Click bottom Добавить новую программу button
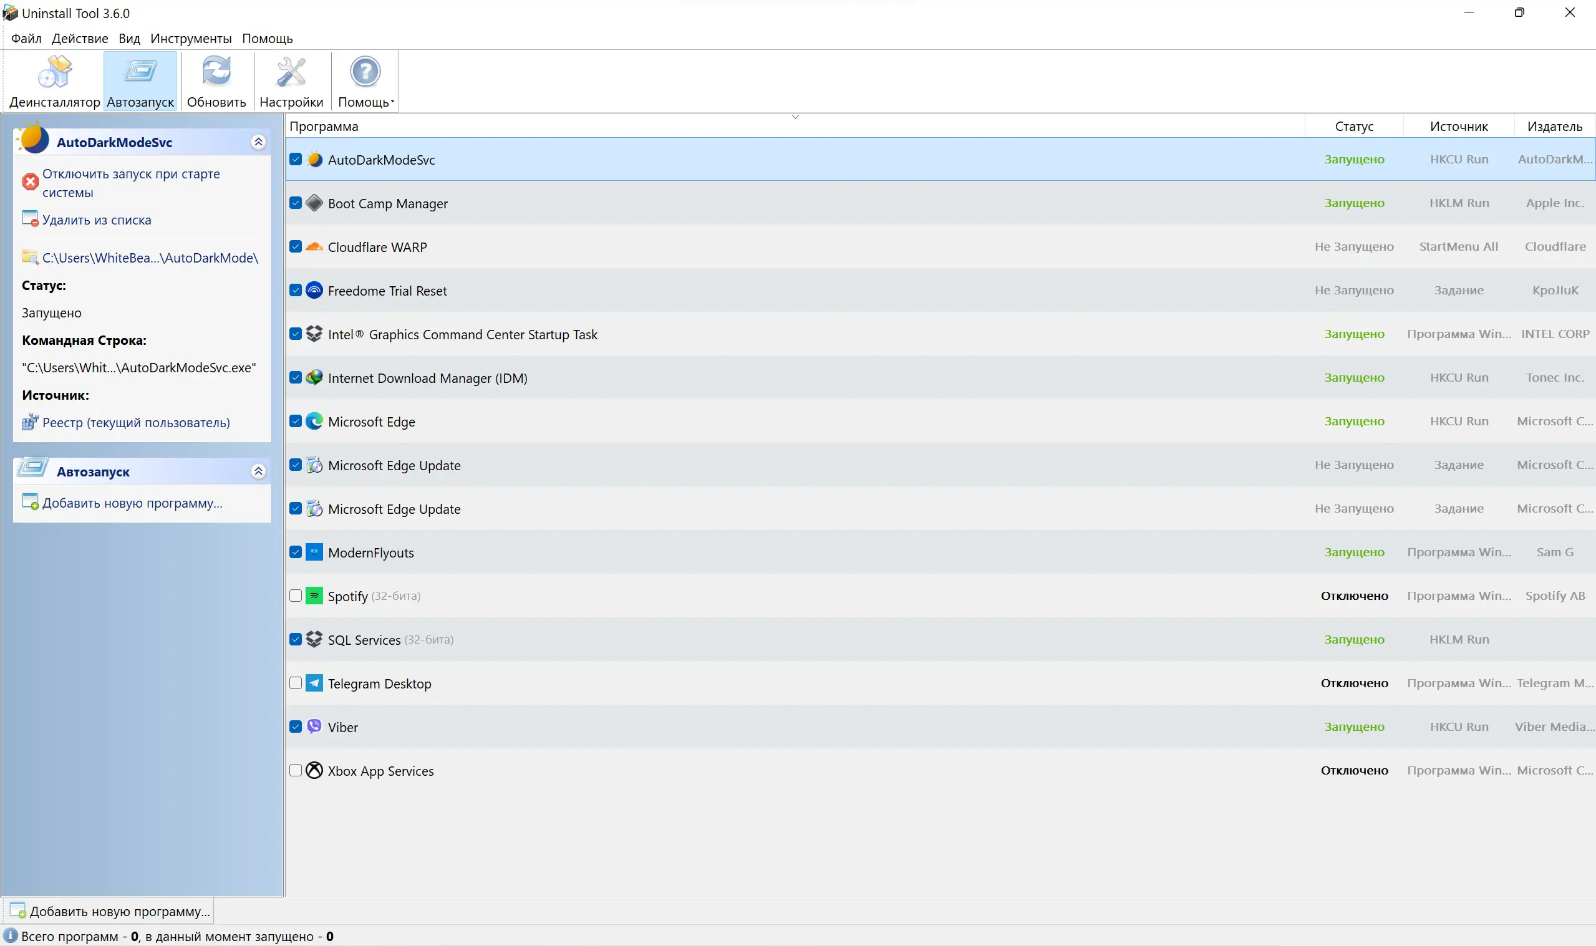Image resolution: width=1596 pixels, height=946 pixels. coord(110,911)
